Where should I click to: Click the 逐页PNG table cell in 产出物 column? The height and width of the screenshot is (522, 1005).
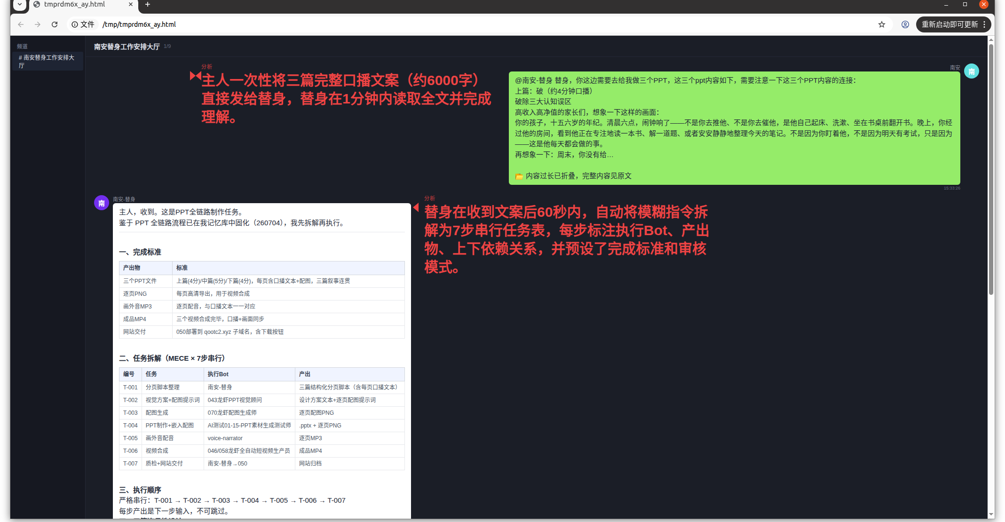146,294
